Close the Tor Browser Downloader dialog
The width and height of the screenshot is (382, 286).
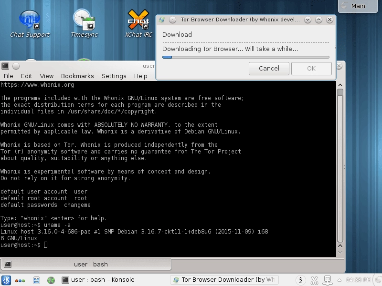pyautogui.click(x=329, y=20)
